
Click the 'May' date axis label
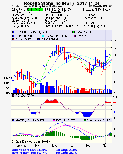pos(55,146)
